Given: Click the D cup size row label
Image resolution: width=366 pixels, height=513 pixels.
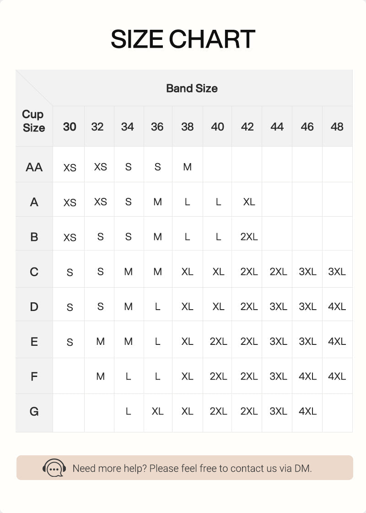Looking at the screenshot, I should point(34,307).
